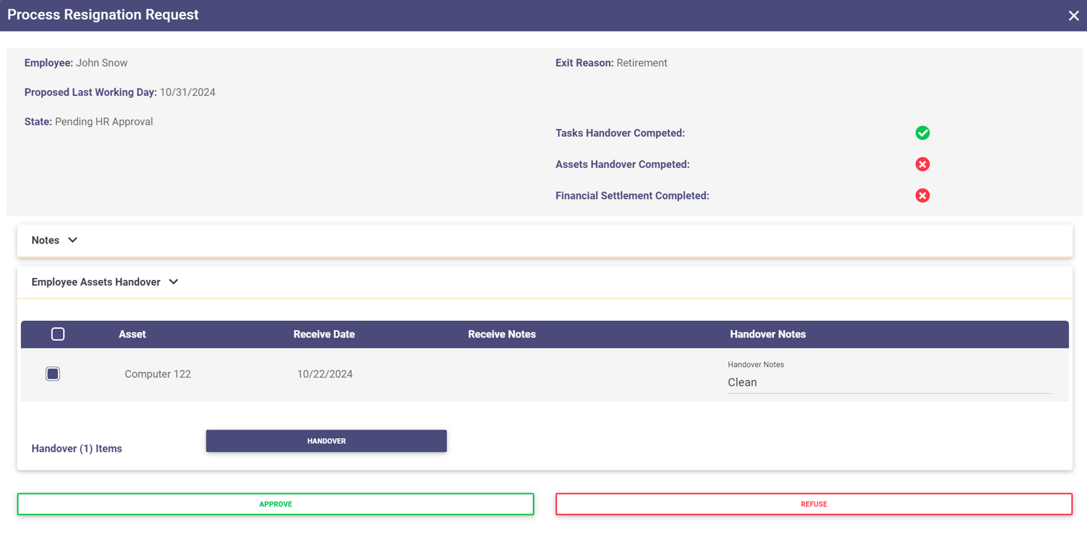Click the Pending HR Approval state text
Viewport: 1087px width, 547px height.
pyautogui.click(x=104, y=122)
